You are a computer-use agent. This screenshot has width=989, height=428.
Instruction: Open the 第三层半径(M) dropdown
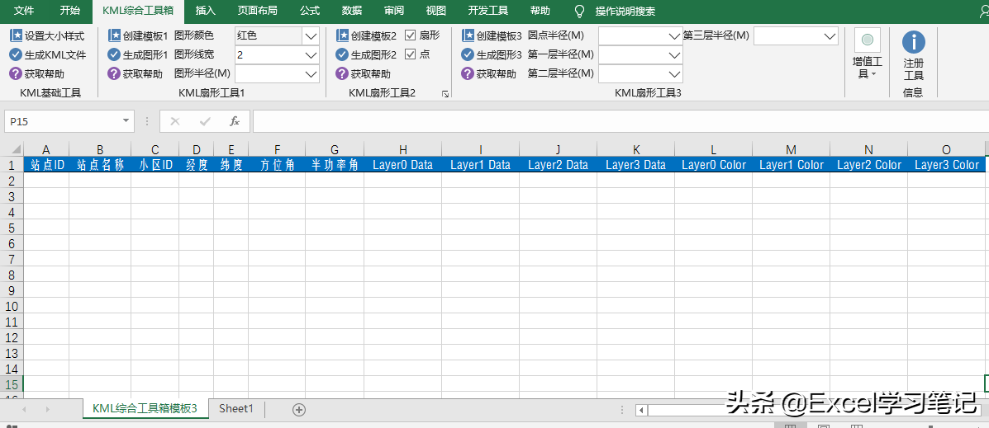(830, 36)
